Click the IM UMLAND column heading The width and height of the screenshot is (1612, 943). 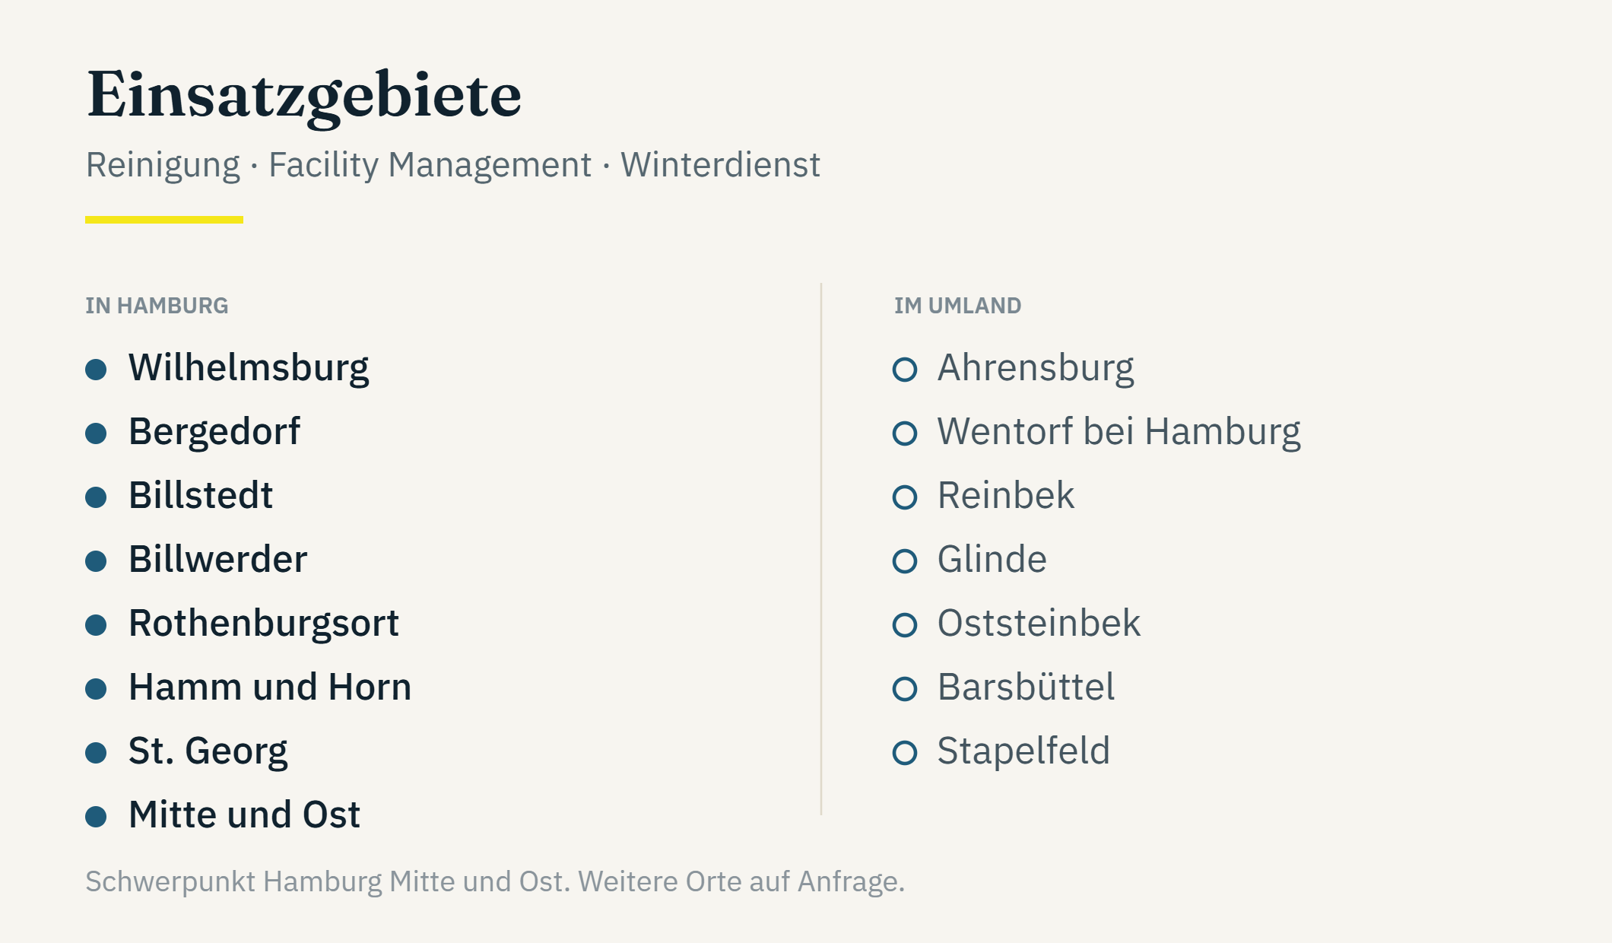click(957, 306)
